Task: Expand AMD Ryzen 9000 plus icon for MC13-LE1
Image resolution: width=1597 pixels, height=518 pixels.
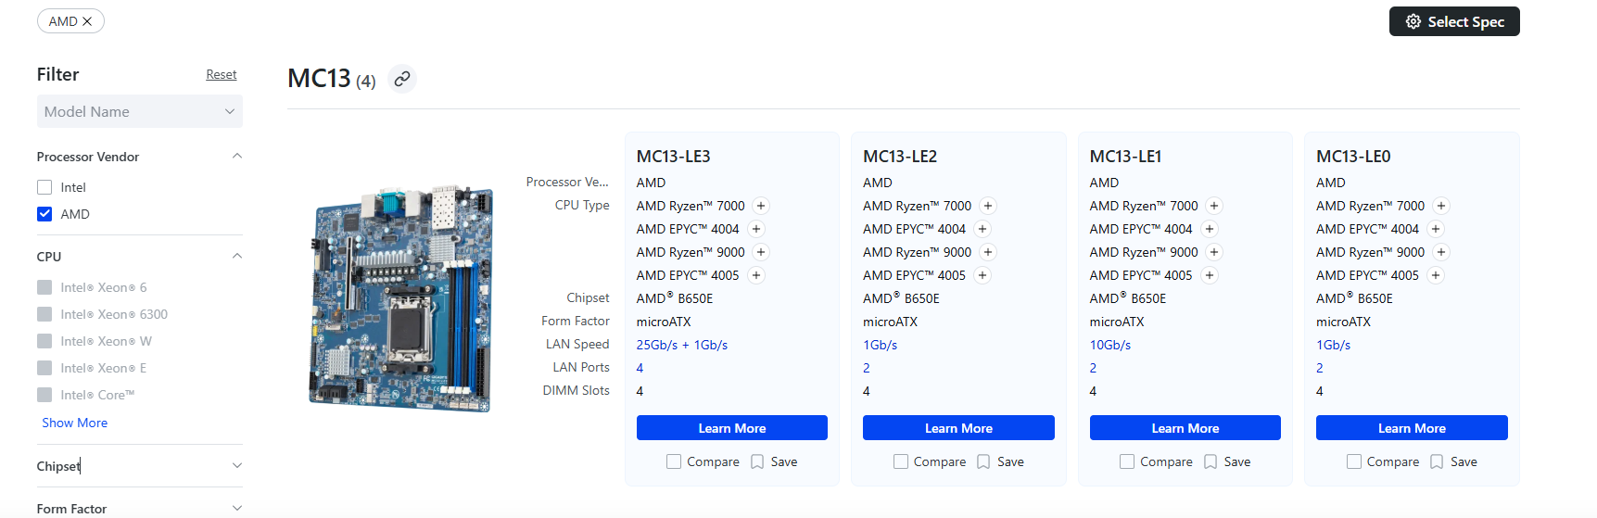Action: 1214,252
